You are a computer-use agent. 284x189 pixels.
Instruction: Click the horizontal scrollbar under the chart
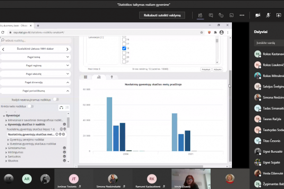141,166
